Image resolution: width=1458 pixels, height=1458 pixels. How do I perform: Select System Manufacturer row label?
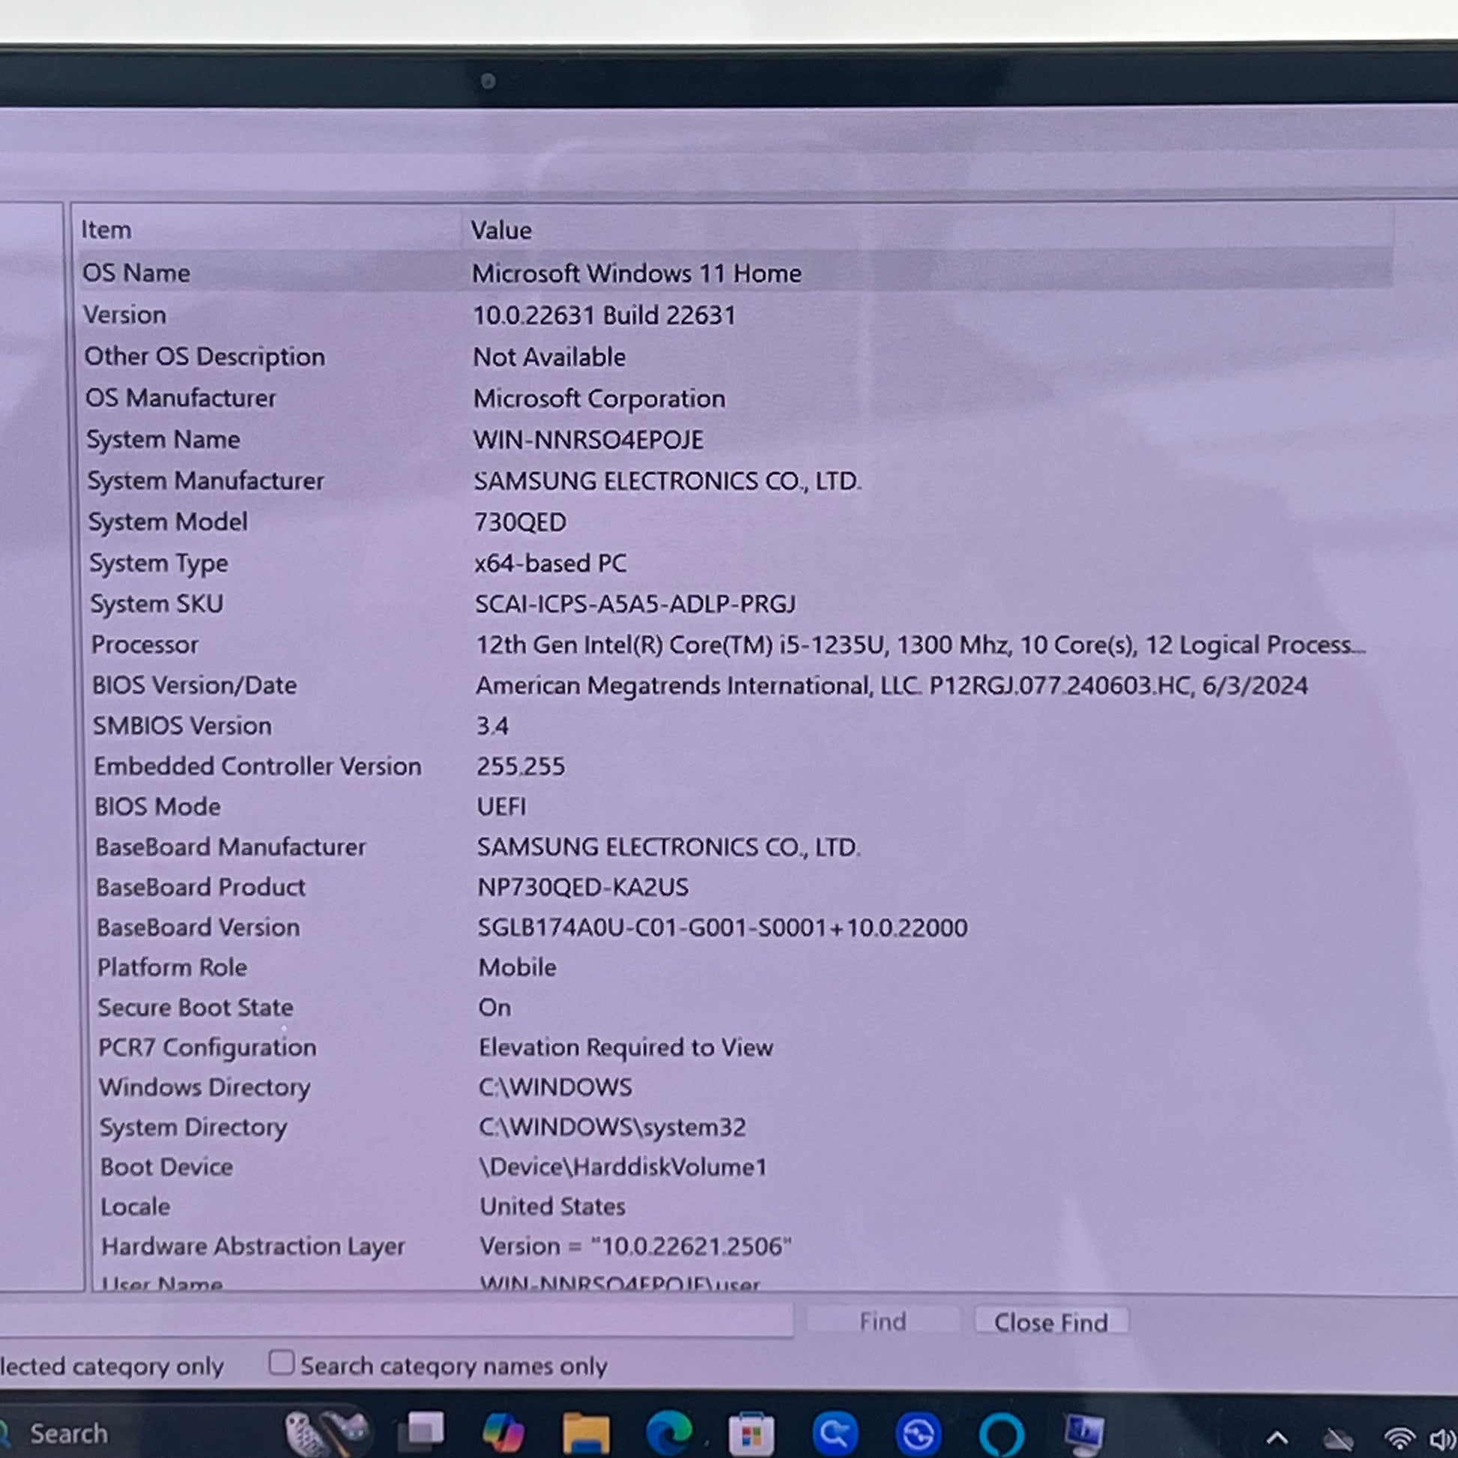pyautogui.click(x=205, y=481)
